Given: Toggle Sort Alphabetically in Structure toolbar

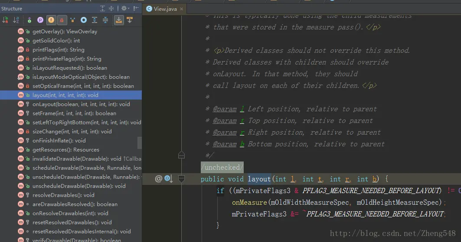Looking at the screenshot, I should pyautogui.click(x=16, y=20).
